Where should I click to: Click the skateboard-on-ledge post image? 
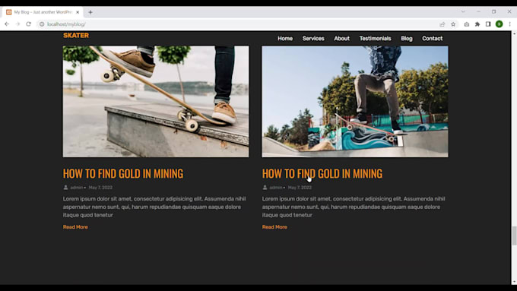pos(156,102)
